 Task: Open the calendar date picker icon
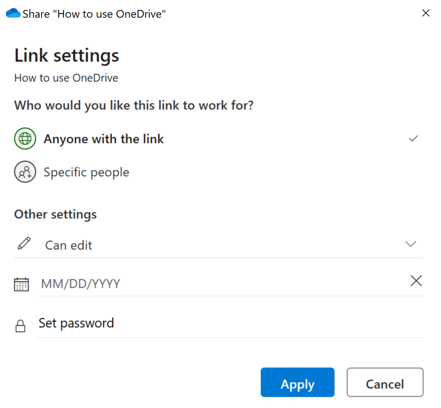click(x=21, y=284)
